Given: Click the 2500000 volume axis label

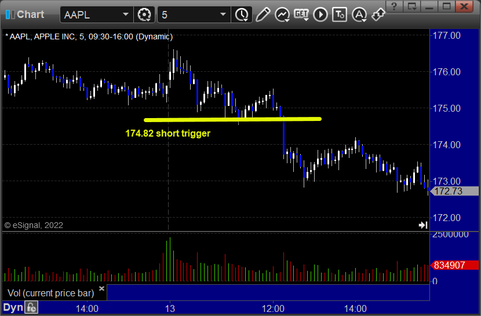Looking at the screenshot, I should pos(451,234).
